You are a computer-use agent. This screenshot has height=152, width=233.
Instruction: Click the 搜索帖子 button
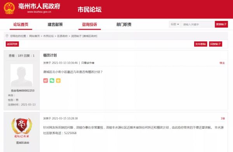tap(221, 24)
